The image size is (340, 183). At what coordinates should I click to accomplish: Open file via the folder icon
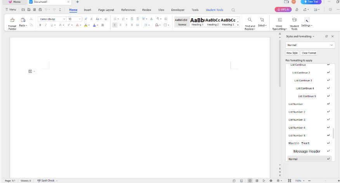(23, 10)
